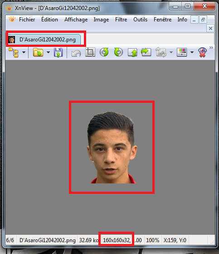The width and height of the screenshot is (219, 254).
Task: Close the tab with the X button
Action: point(210,29)
